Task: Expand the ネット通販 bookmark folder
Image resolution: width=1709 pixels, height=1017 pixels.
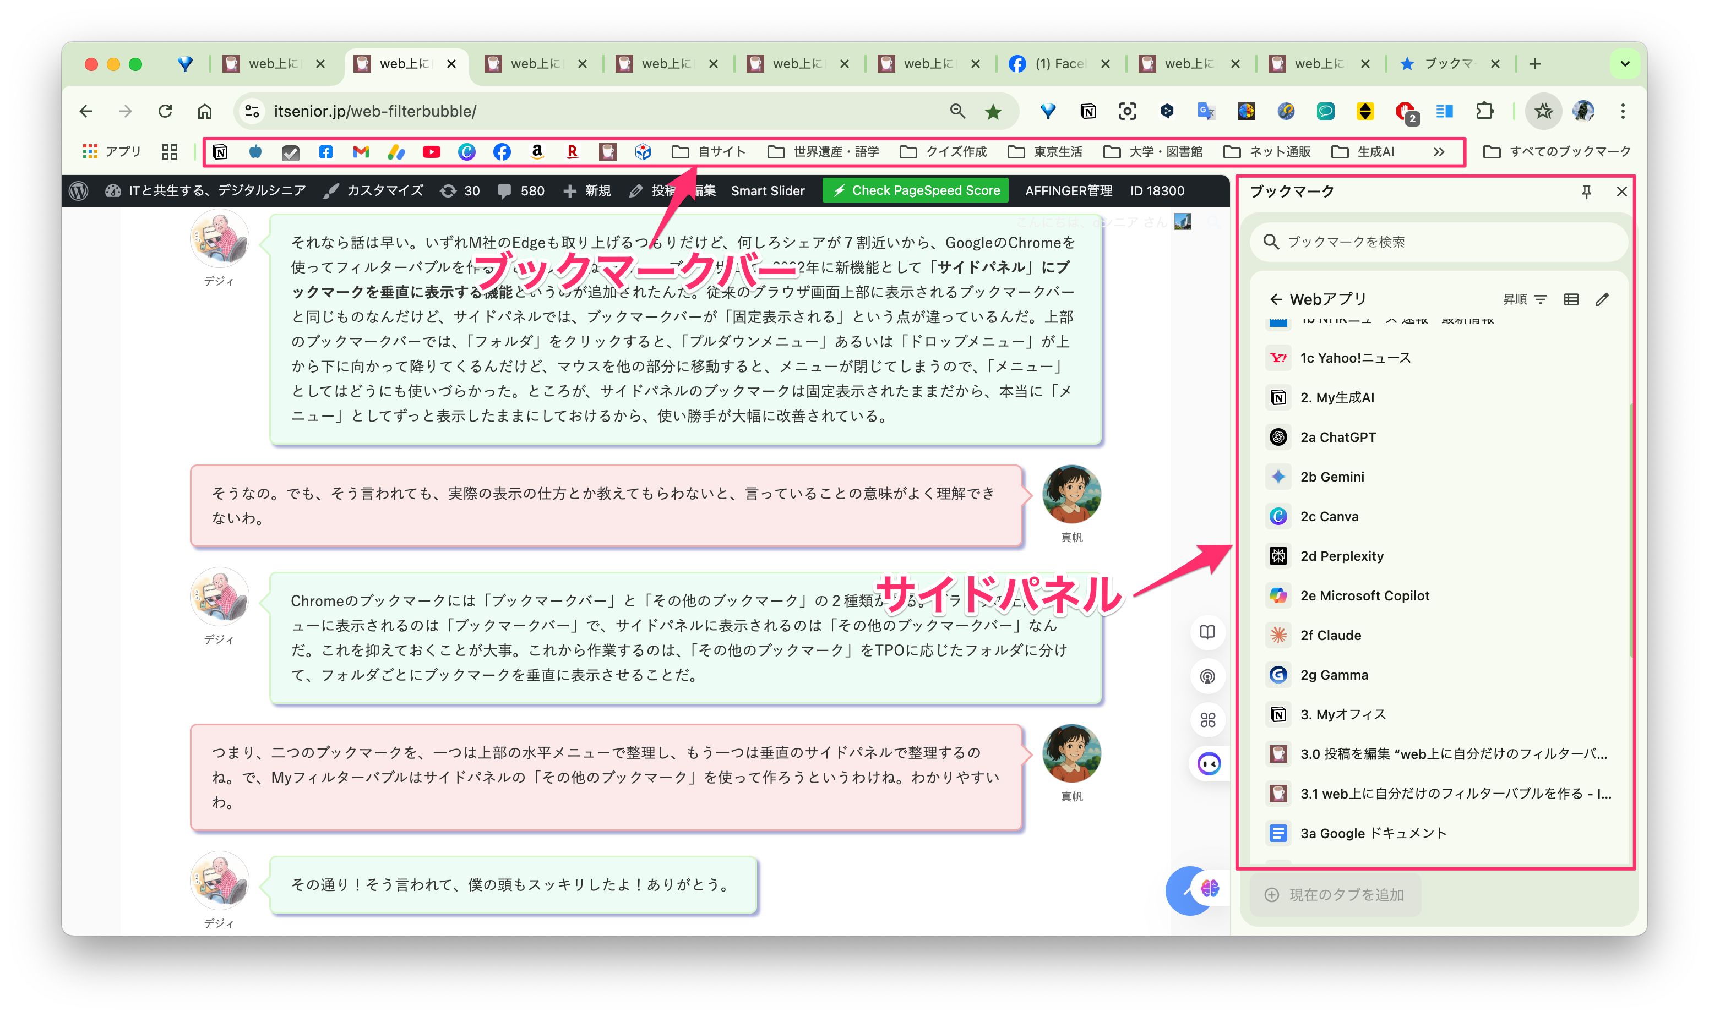Action: 1267,151
